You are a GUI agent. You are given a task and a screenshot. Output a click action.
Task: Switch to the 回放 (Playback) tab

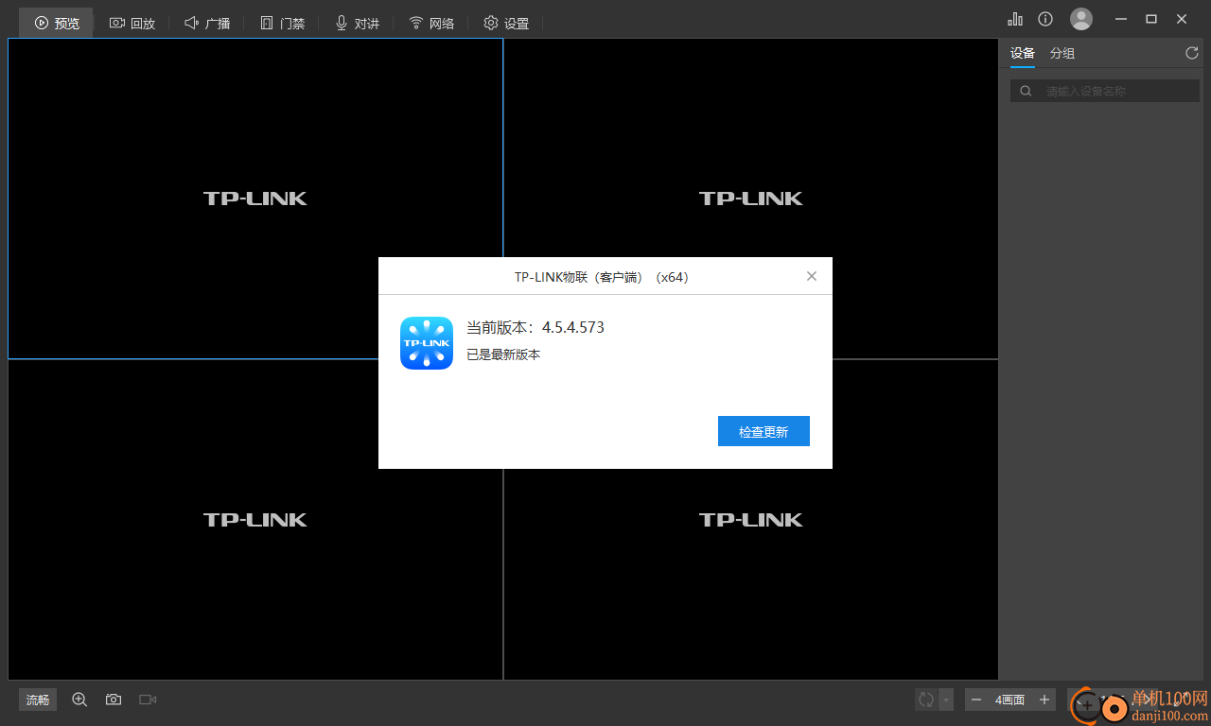132,23
